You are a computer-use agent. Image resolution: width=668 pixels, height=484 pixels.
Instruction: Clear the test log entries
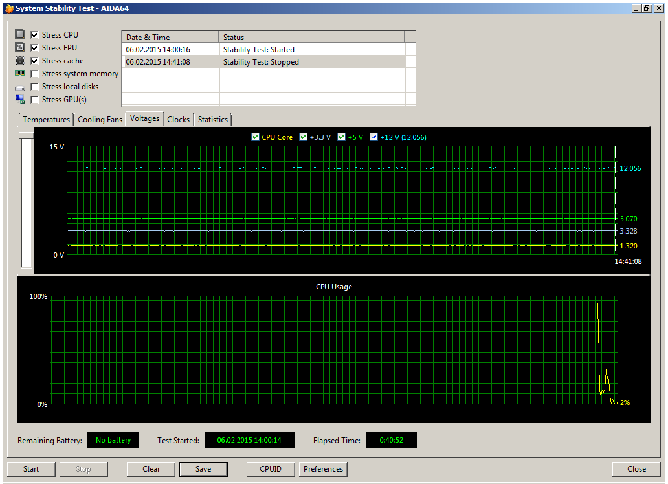point(151,469)
